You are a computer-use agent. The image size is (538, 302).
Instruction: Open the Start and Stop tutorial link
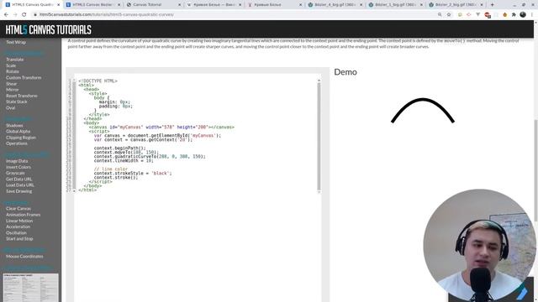point(19,239)
